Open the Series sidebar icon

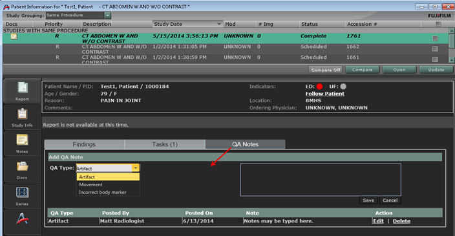click(x=22, y=195)
